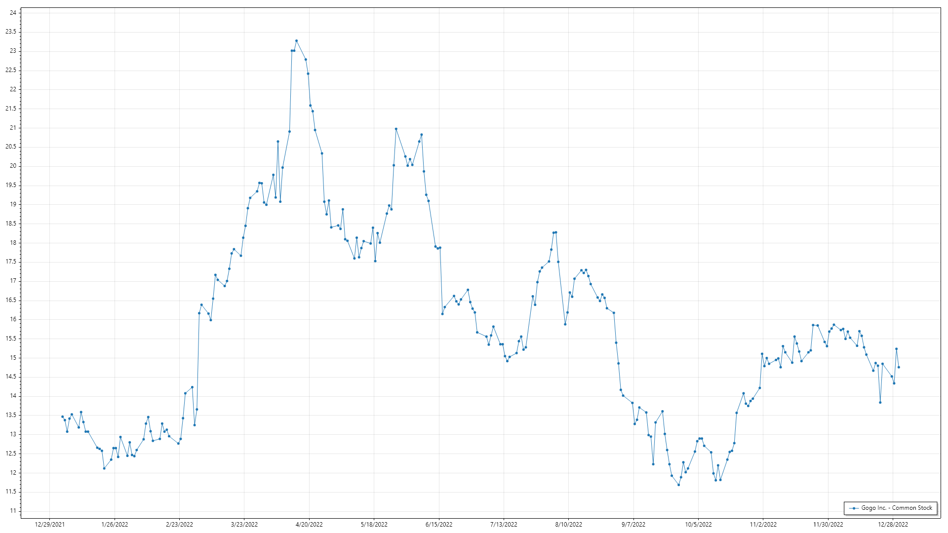Click the first data point of the series

click(x=62, y=417)
